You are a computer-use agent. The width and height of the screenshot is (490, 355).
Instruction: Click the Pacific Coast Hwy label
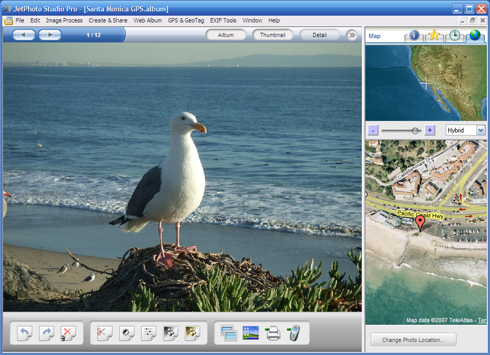(420, 215)
